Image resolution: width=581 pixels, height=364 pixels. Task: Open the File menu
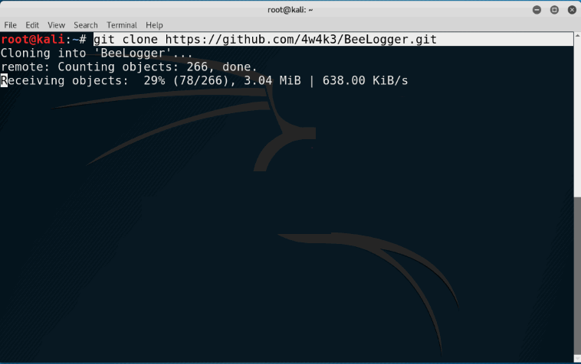(x=11, y=25)
